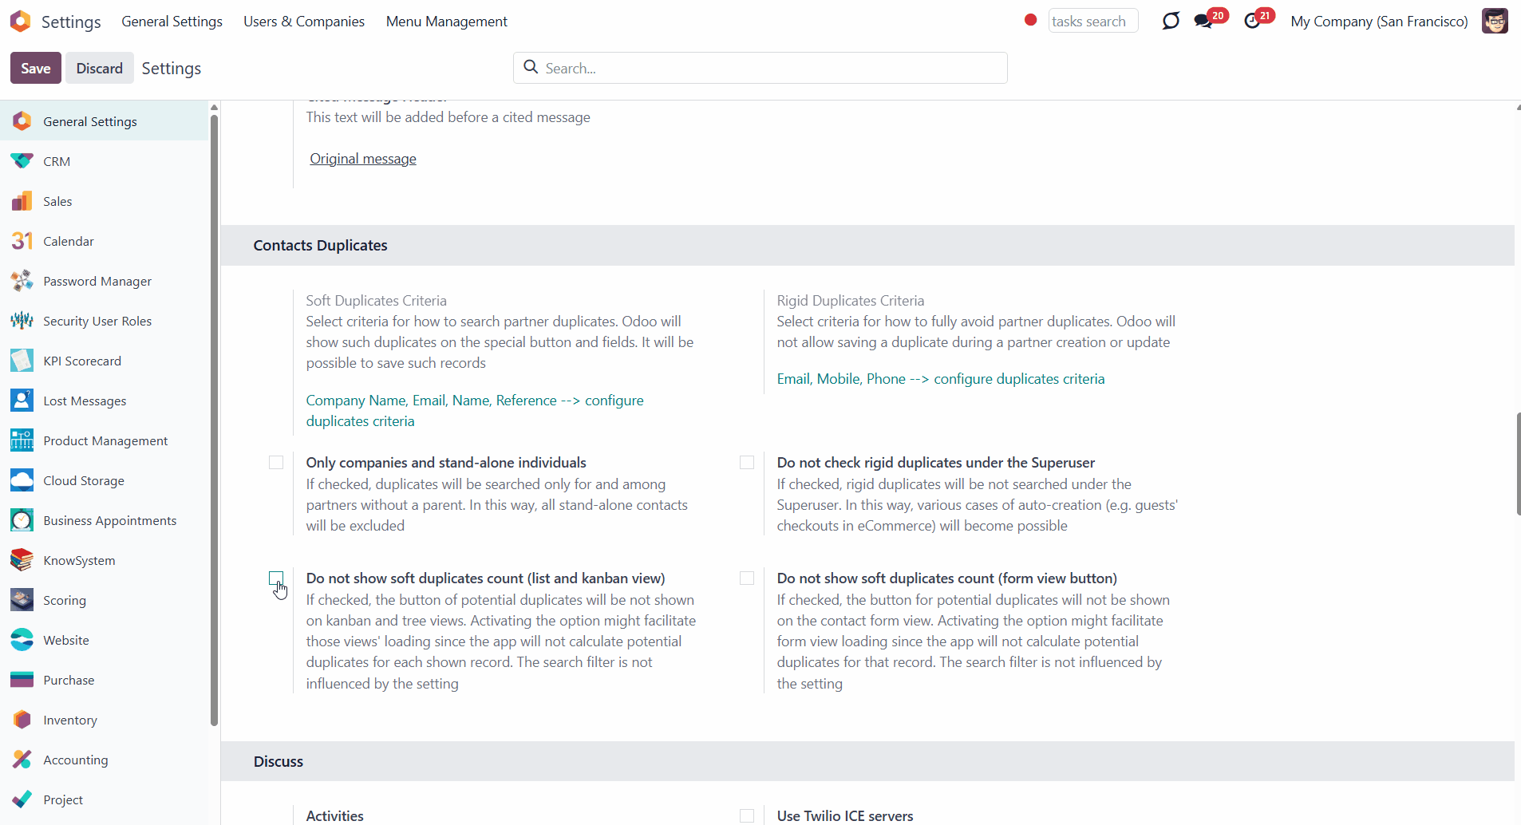Click Rigid Duplicates Criteria label
The width and height of the screenshot is (1521, 825).
point(851,301)
